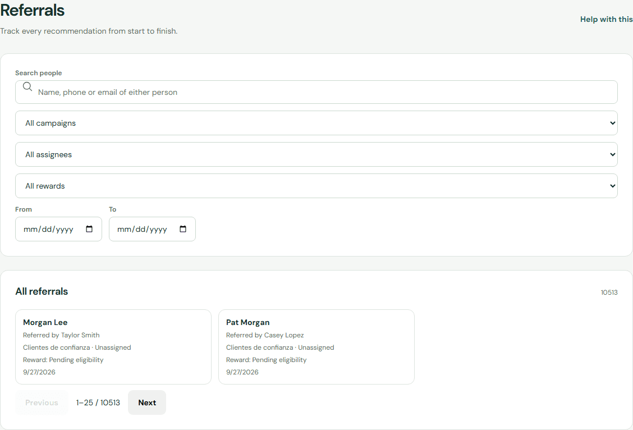The image size is (633, 430).
Task: Open the Morgan Lee referral card
Action: [113, 347]
